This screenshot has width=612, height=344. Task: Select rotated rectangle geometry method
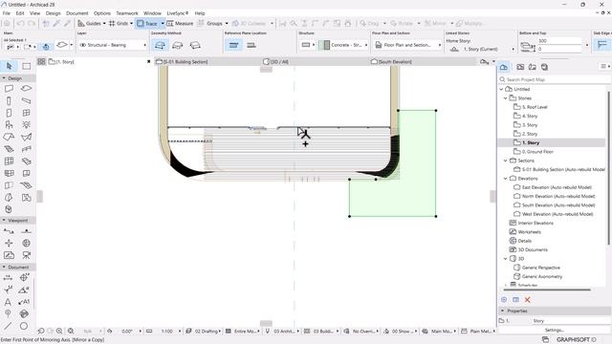[195, 45]
